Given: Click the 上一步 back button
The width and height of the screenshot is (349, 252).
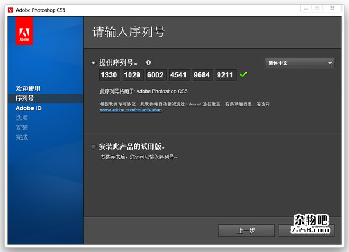Looking at the screenshot, I should (246, 230).
